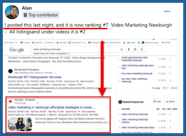186x136 pixels.
Task: Star 'video marketing newburgh salary' related keyword
Action: point(119,128)
